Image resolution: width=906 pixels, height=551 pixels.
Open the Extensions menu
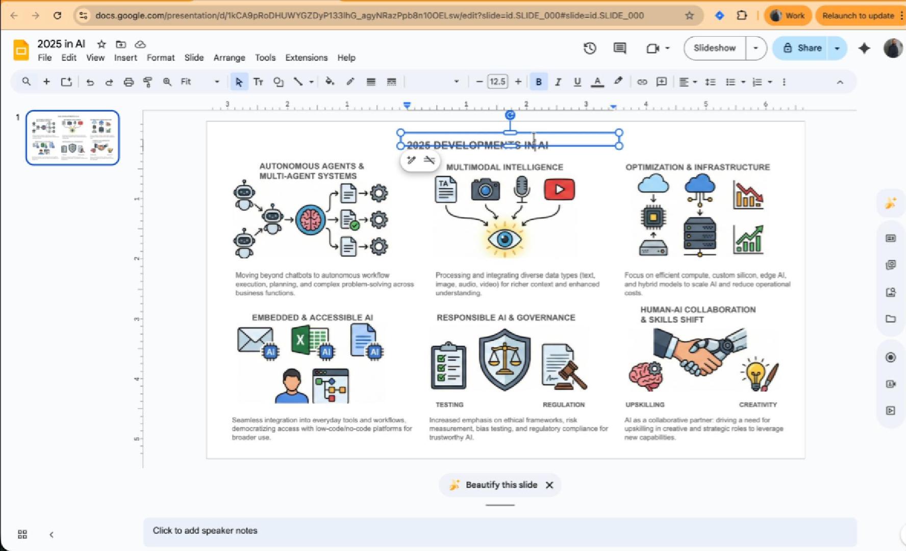307,58
